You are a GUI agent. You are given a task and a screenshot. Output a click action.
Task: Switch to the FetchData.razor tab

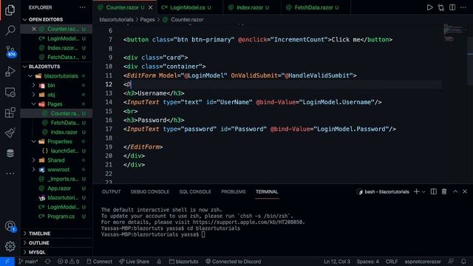[313, 7]
